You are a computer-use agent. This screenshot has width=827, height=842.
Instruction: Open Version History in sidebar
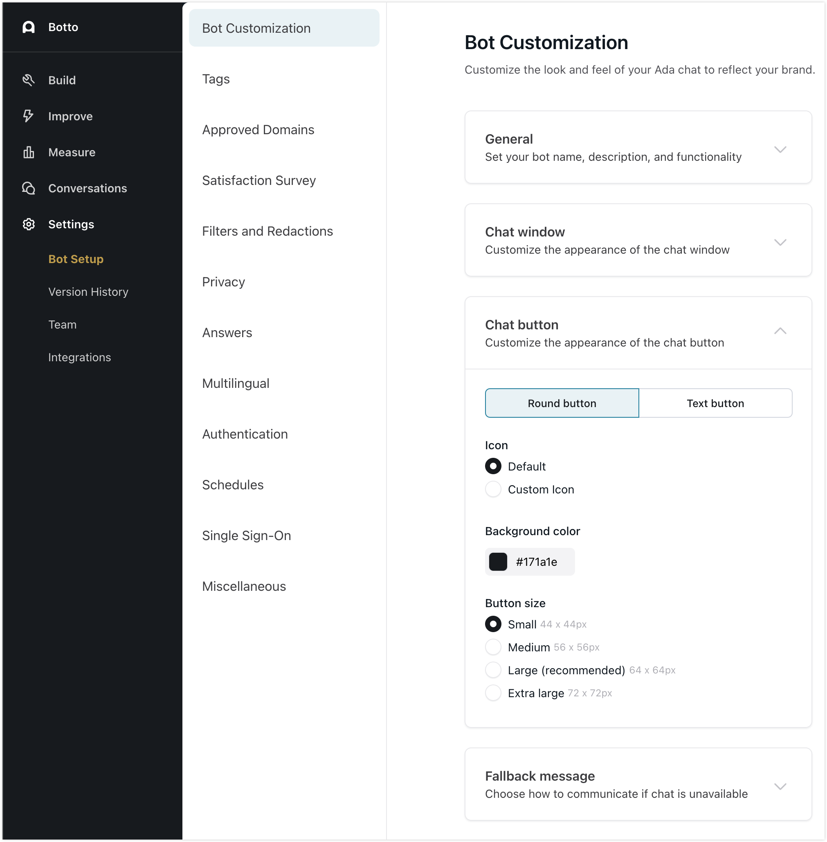coord(88,292)
